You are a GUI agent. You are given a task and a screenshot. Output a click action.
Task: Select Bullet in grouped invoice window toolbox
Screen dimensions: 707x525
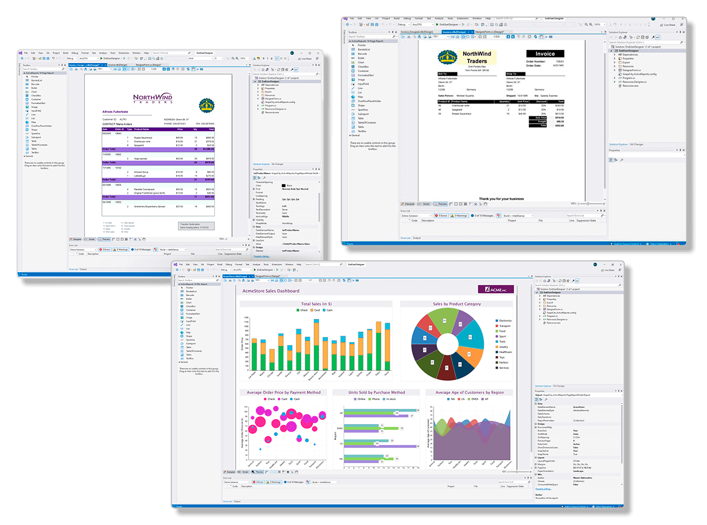[x=33, y=88]
